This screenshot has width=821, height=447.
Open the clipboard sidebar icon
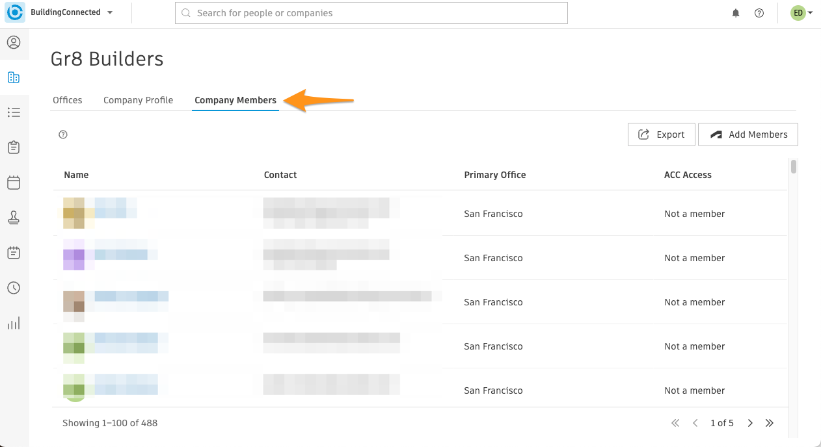coord(14,147)
